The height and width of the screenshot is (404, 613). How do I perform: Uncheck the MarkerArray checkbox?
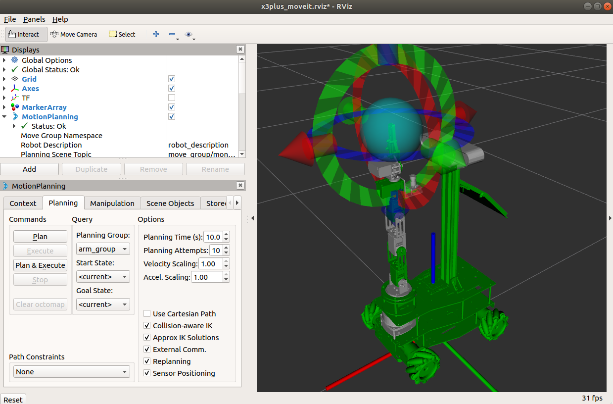click(172, 107)
